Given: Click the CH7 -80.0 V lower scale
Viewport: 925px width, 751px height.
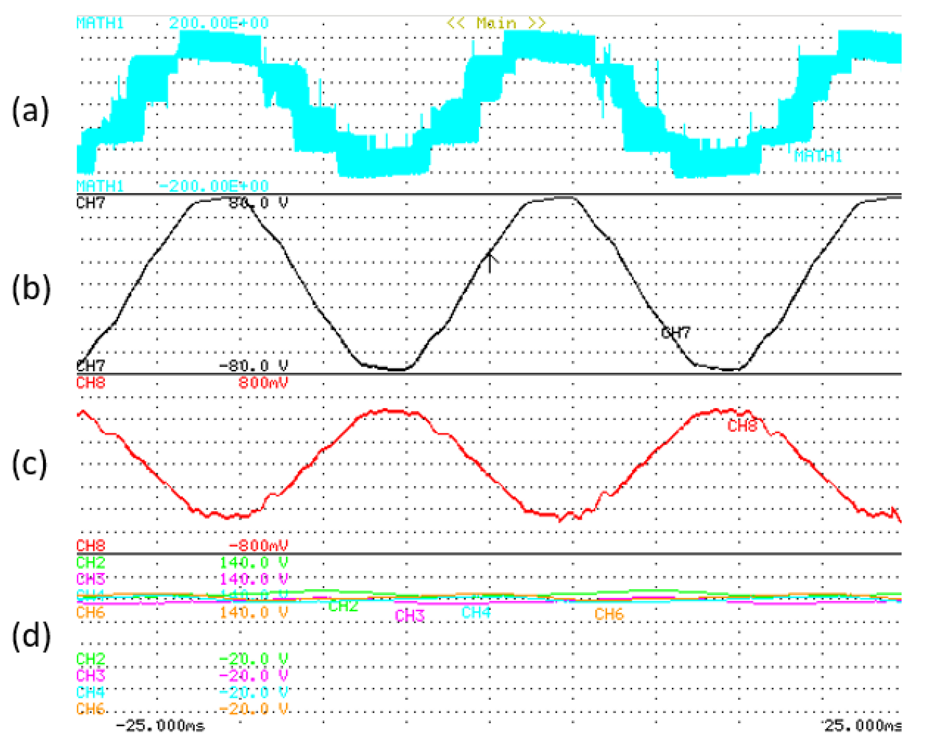Looking at the screenshot, I should point(253,366).
